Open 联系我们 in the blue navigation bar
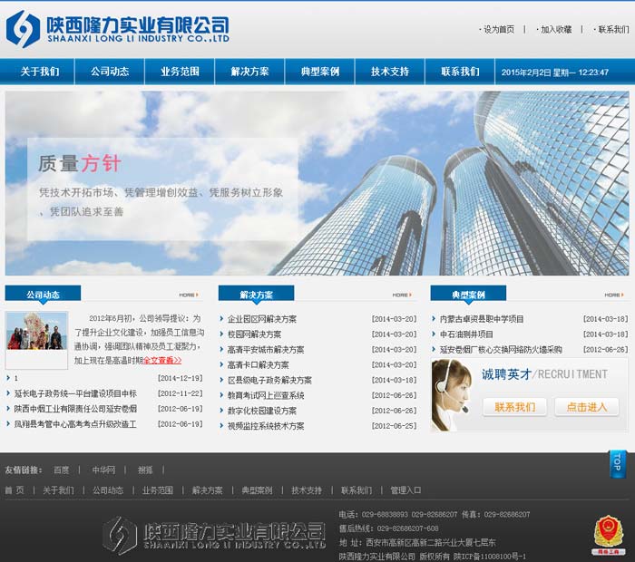635x562 pixels. tap(460, 72)
